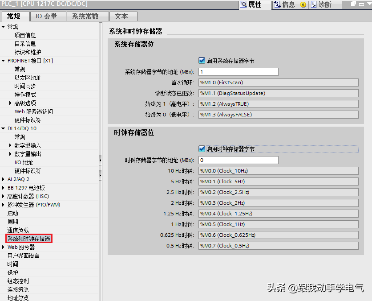
Task: Open the 属性 properties tab
Action: [255, 4]
